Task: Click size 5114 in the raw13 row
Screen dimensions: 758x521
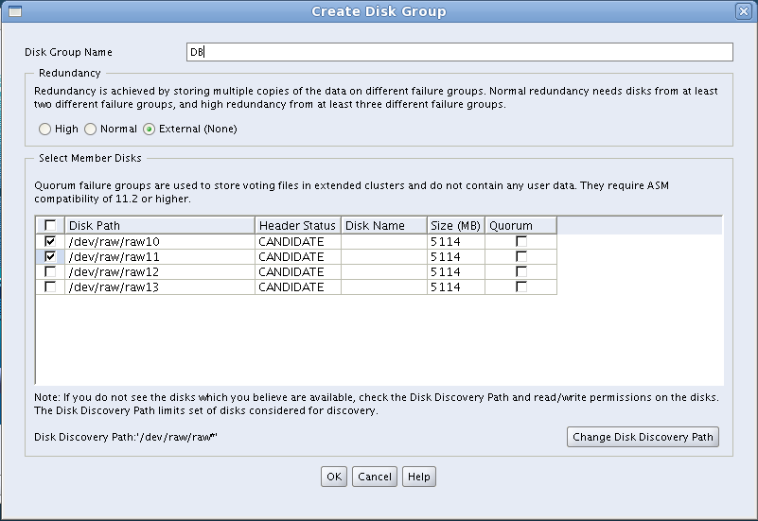Action: 456,287
